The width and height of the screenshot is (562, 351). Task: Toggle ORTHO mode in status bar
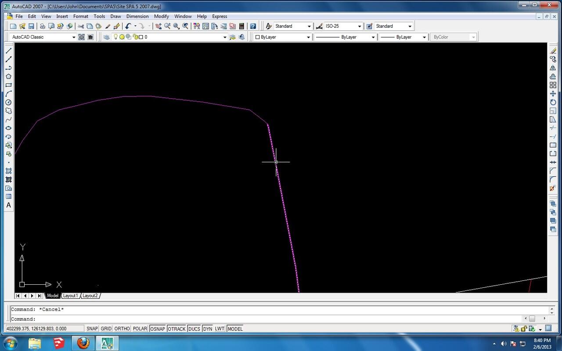tap(122, 329)
